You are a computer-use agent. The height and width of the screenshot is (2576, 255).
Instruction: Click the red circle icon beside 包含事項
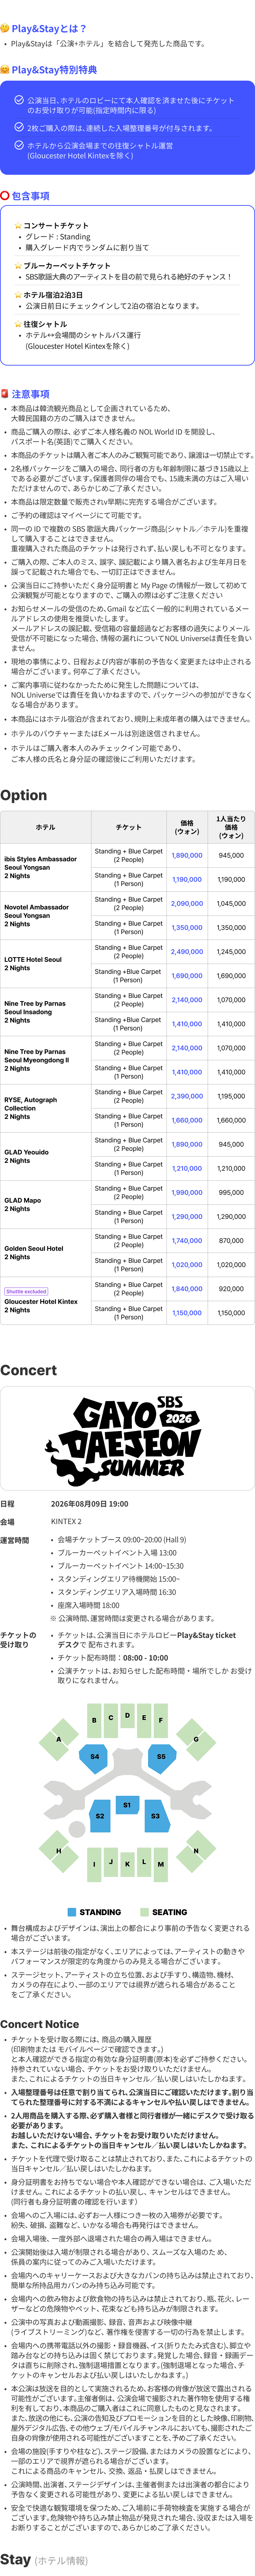[x=5, y=196]
